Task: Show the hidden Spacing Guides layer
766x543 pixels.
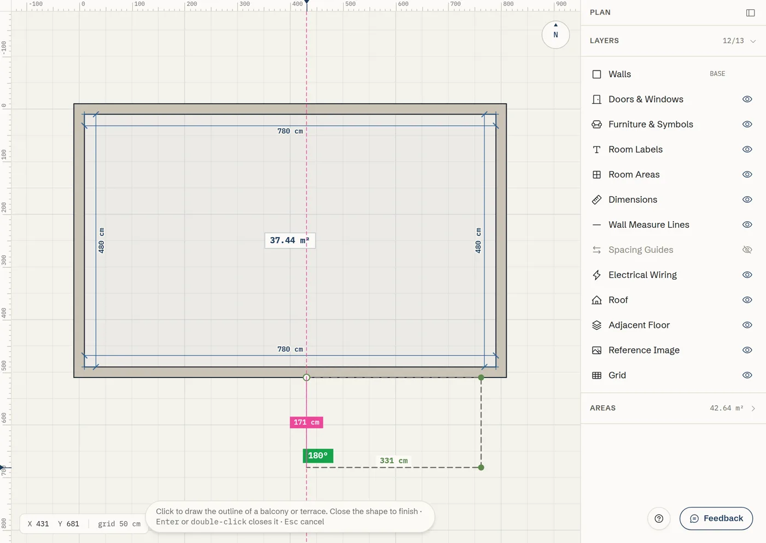Action: (747, 250)
